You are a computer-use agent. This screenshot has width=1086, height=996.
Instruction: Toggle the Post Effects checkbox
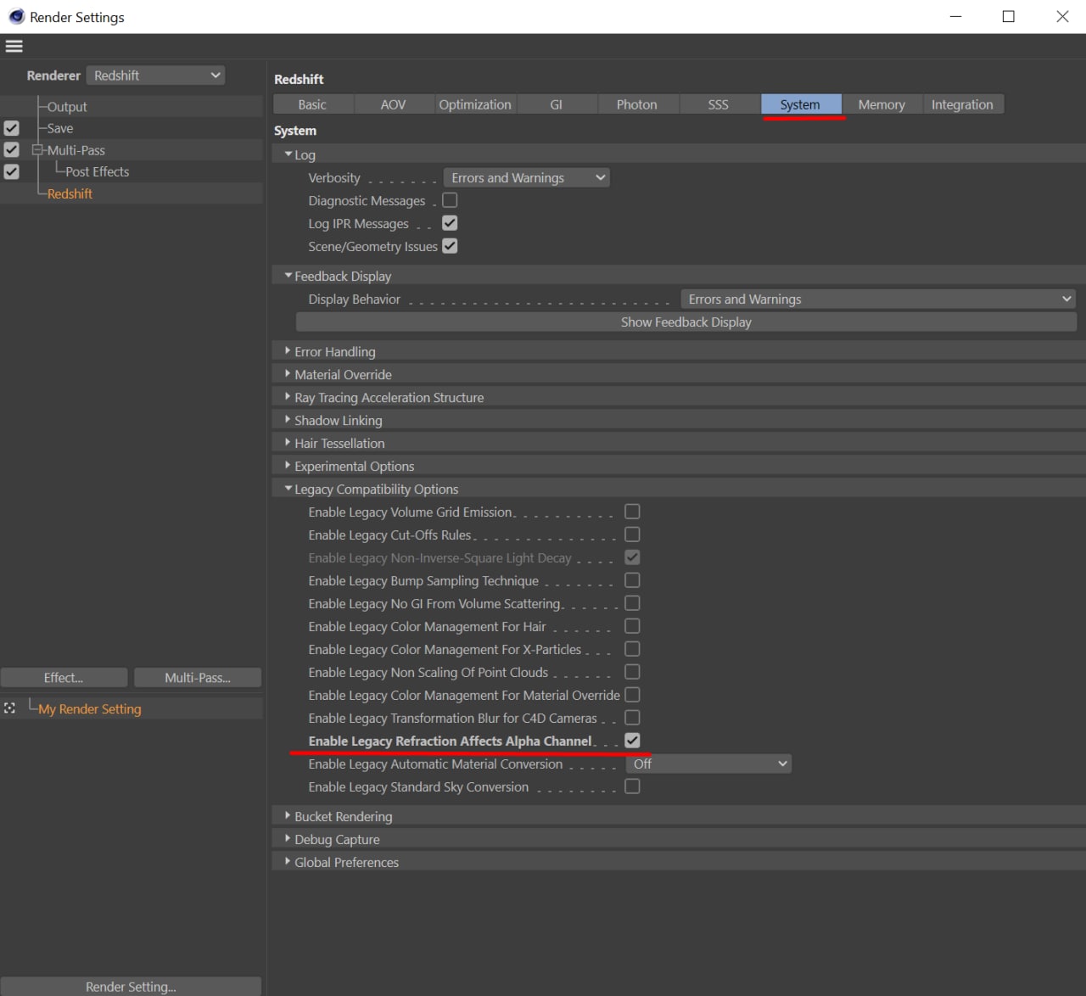[12, 171]
